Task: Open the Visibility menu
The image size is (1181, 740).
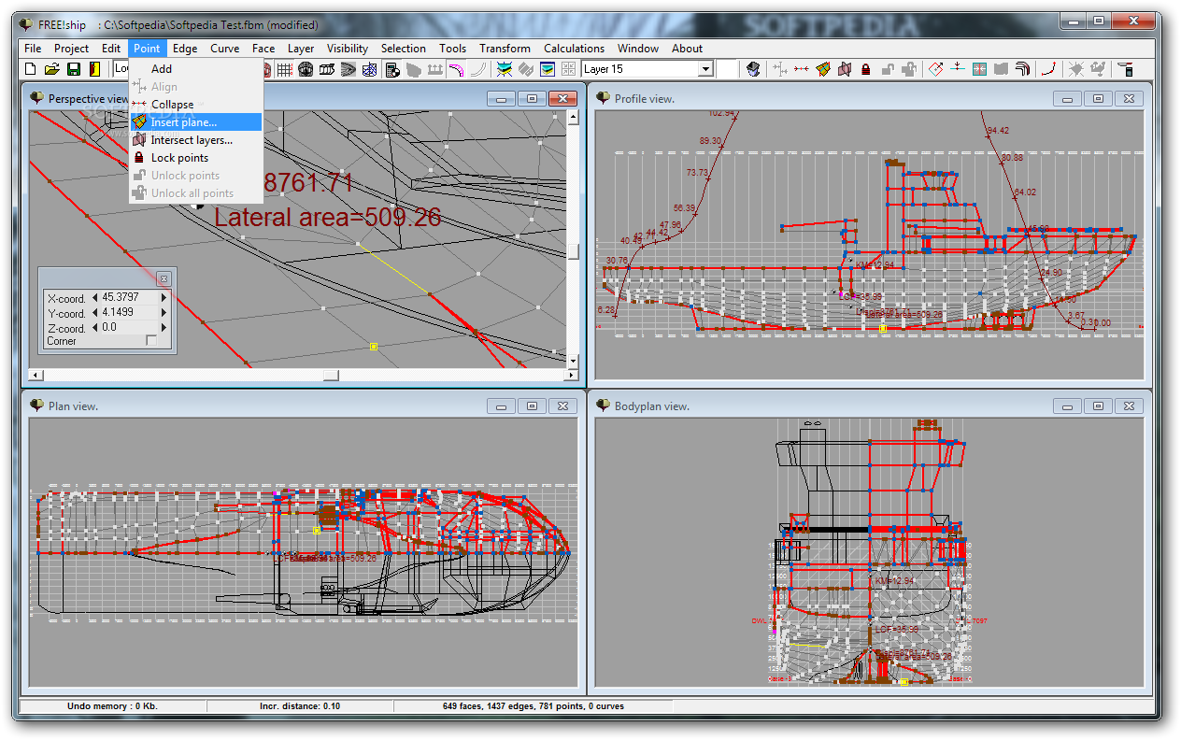Action: (347, 49)
